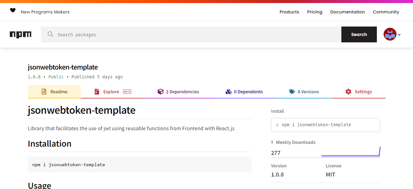This screenshot has width=413, height=189.
Task: Click the Install label in sidebar
Action: 277,111
